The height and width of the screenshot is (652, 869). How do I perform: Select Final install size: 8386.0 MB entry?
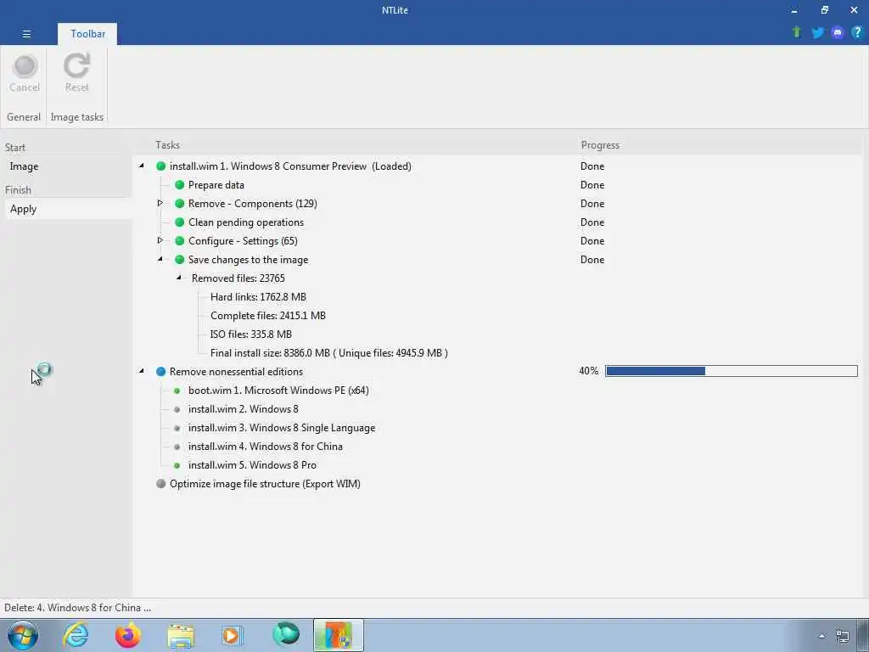click(329, 352)
